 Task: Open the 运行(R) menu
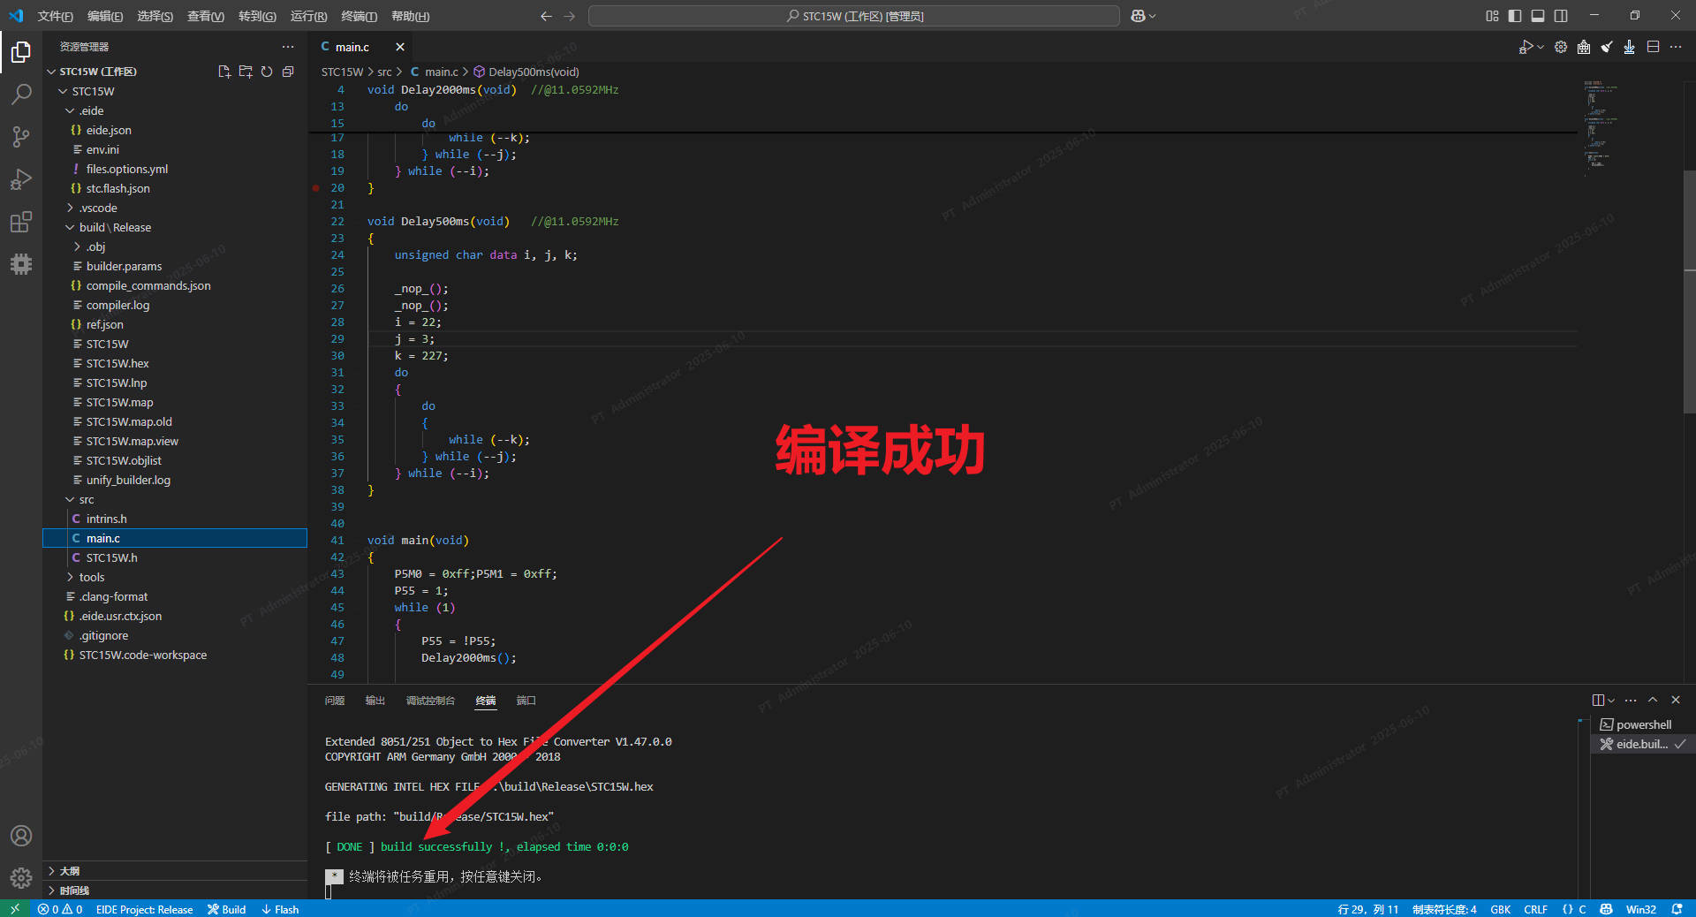[308, 16]
